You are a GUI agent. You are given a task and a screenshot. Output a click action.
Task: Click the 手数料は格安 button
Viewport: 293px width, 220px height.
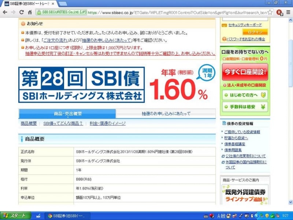coord(245,107)
